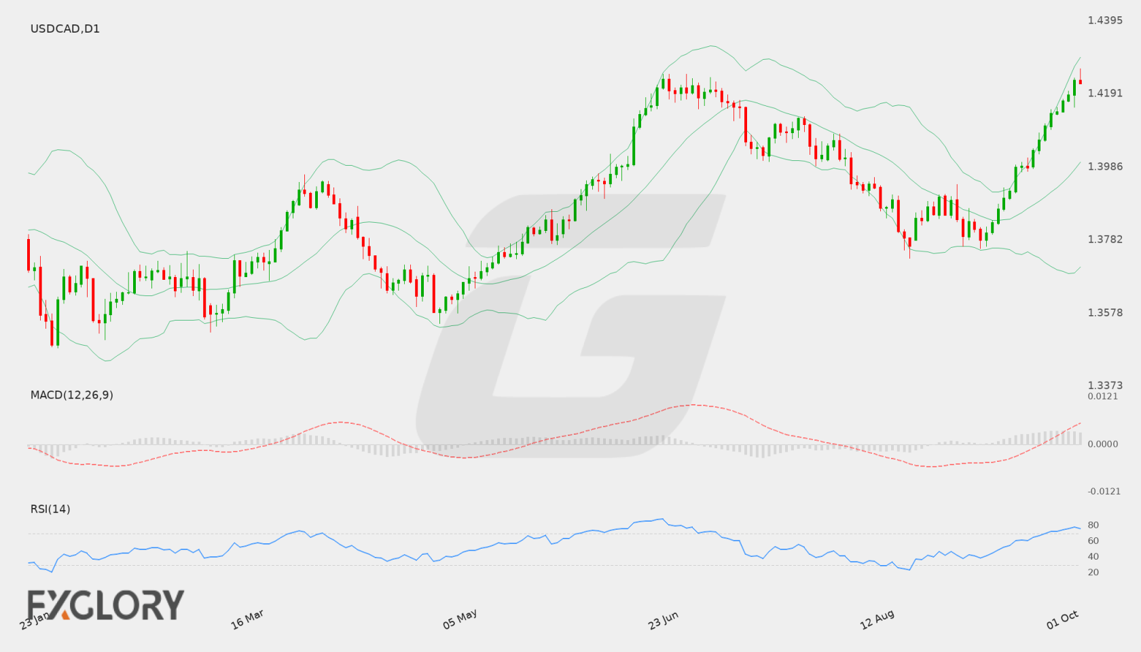This screenshot has height=652, width=1141.
Task: Click the 23 Jun date label
Action: pyautogui.click(x=664, y=620)
